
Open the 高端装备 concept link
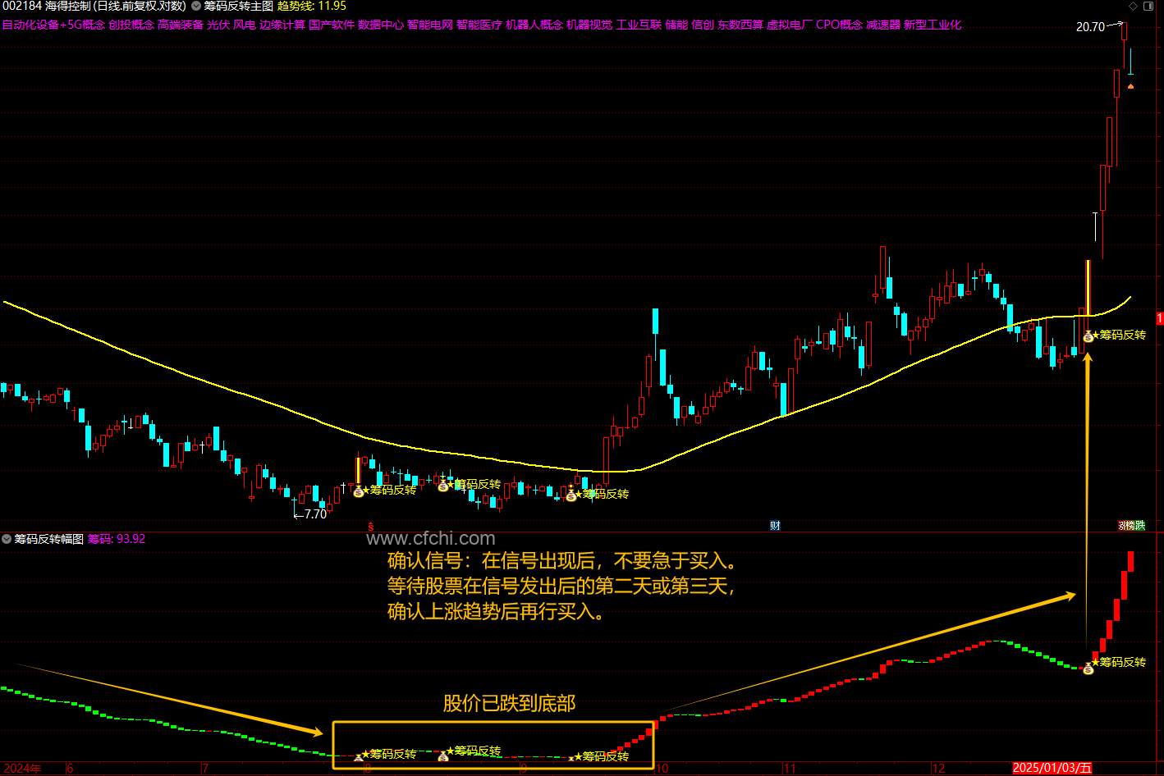[181, 25]
